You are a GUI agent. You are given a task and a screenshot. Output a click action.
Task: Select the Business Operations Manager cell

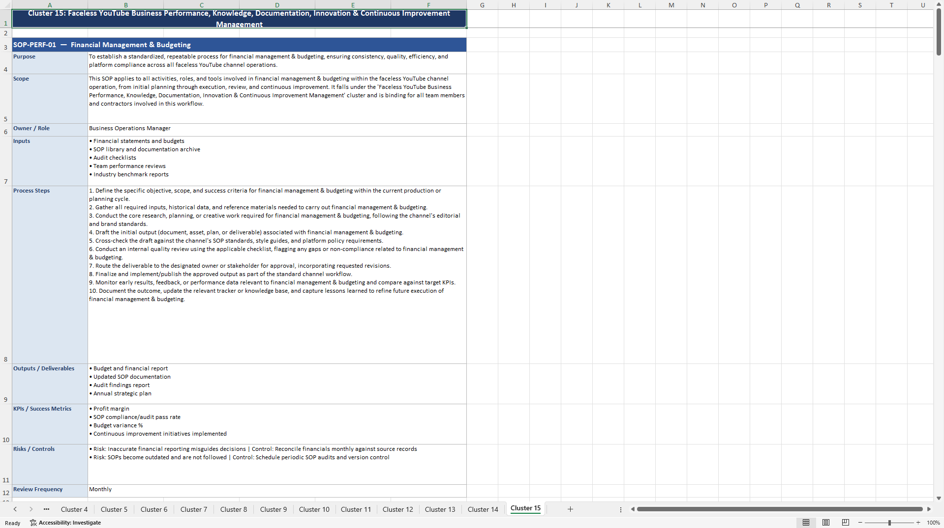pyautogui.click(x=277, y=130)
